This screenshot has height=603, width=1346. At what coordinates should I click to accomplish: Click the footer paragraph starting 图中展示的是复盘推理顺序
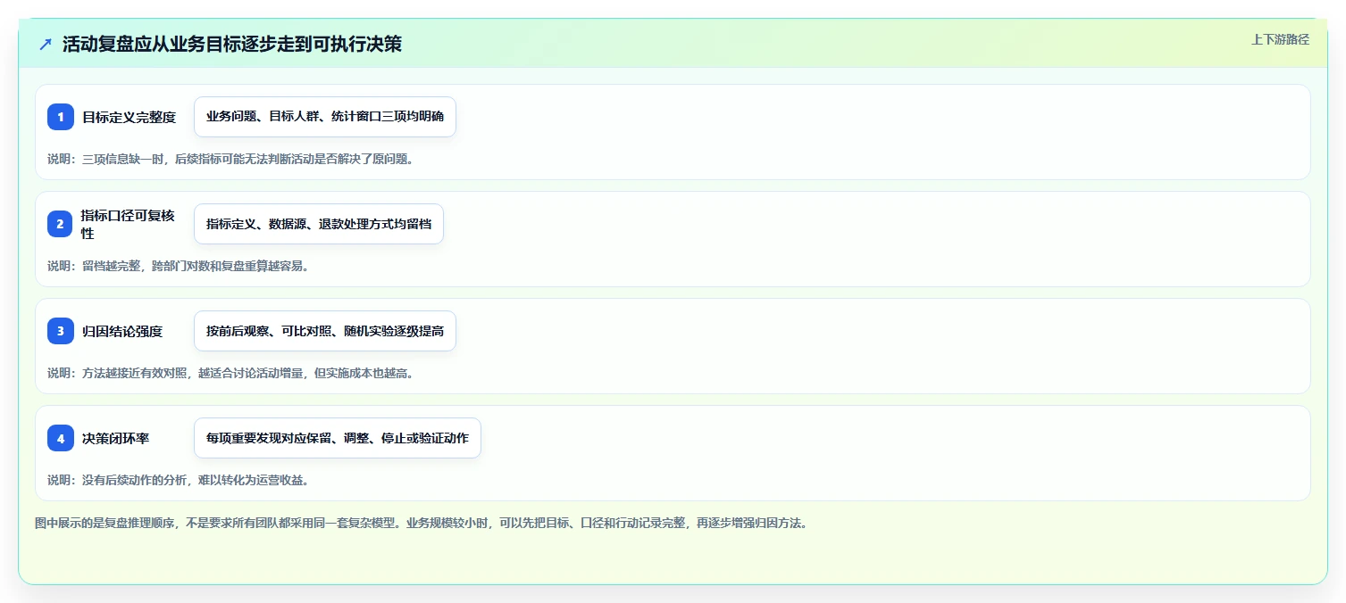tap(421, 523)
